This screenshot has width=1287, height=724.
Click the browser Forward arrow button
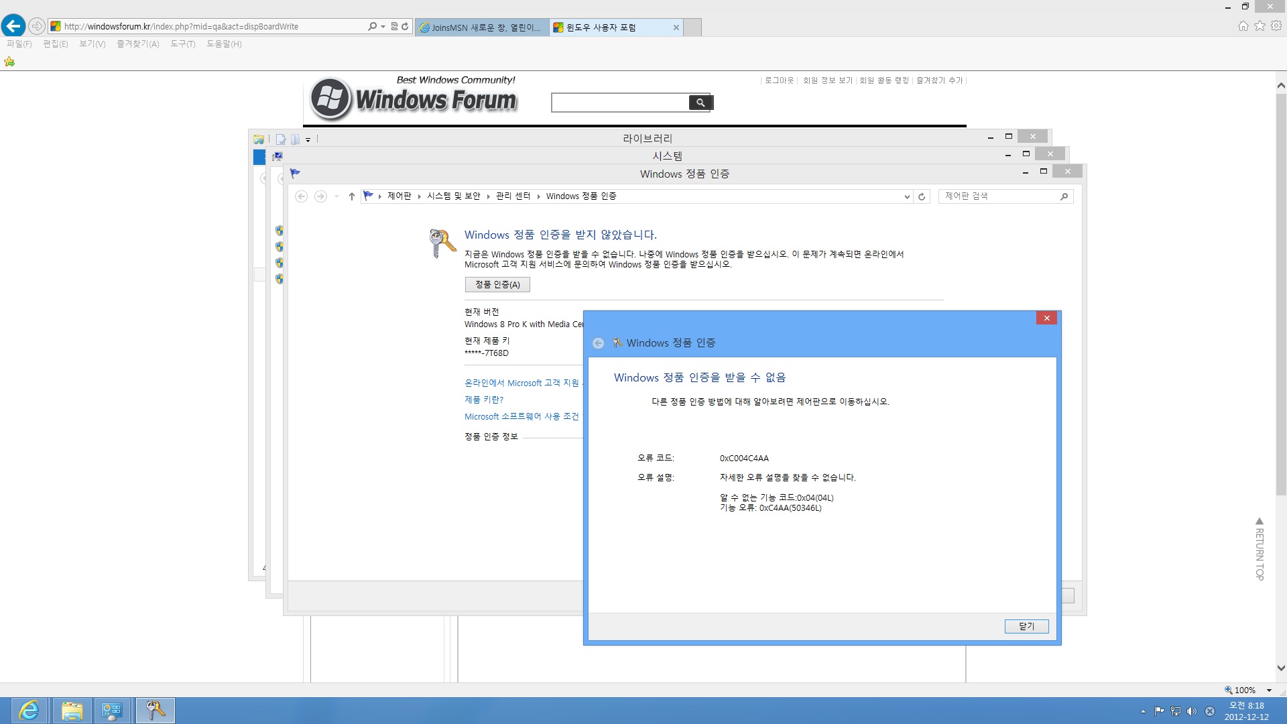[37, 26]
